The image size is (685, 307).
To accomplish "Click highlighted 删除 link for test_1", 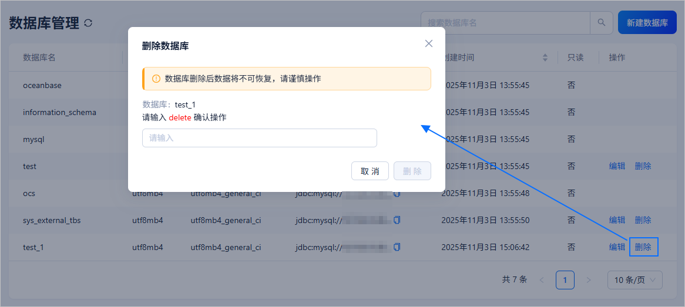I will click(x=643, y=247).
